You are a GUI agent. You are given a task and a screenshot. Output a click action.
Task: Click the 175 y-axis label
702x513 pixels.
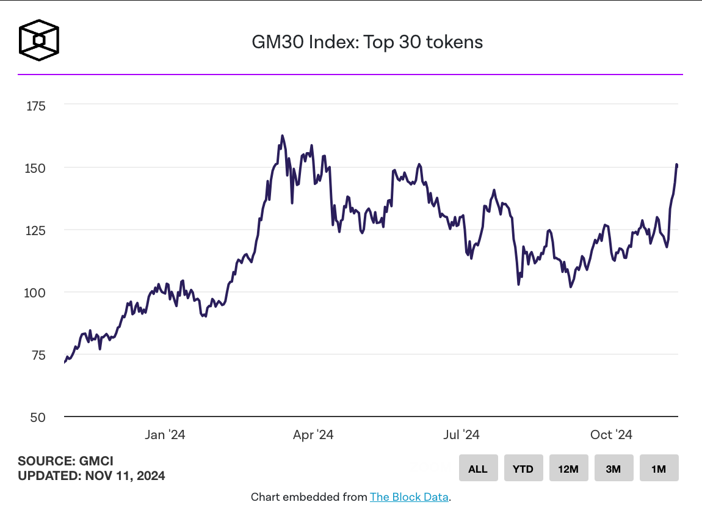[36, 106]
